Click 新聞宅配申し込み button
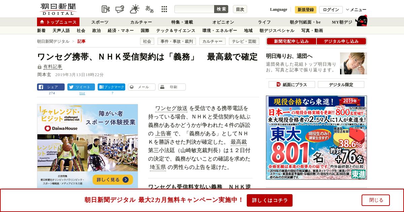This screenshot has width=404, height=212. 291,41
